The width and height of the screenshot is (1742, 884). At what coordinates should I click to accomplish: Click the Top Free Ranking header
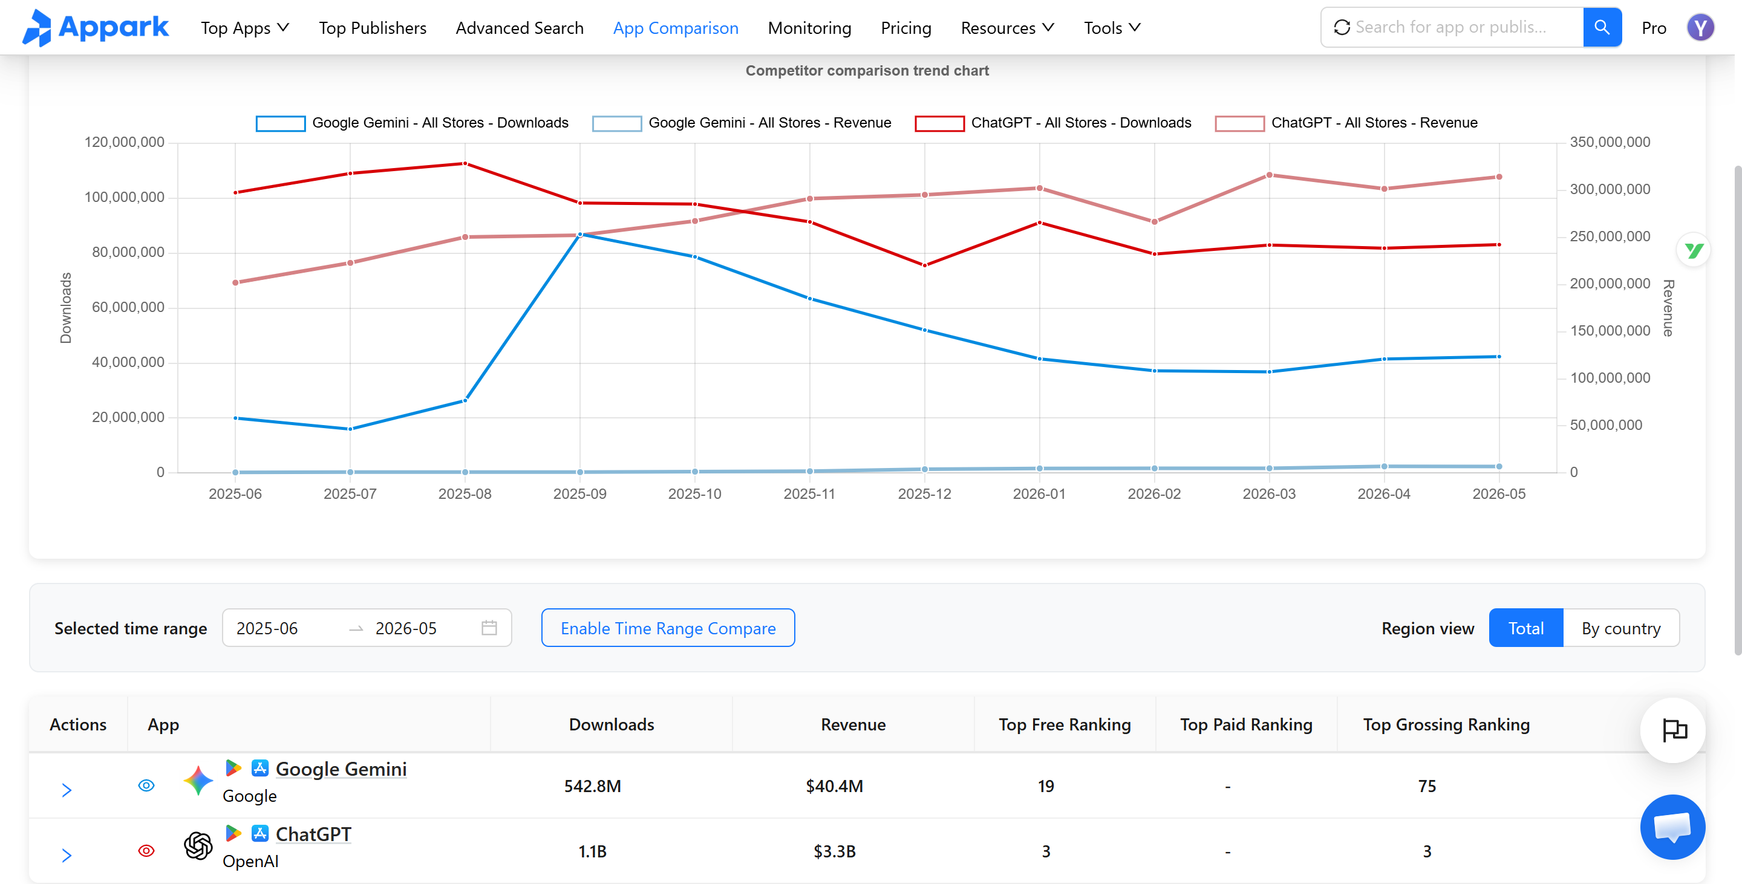point(1065,724)
